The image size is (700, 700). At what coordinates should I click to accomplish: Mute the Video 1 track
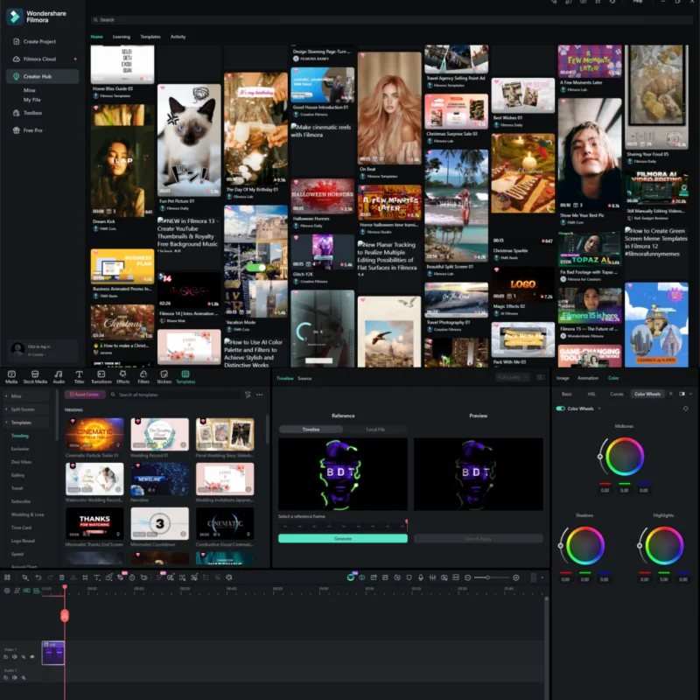14,656
